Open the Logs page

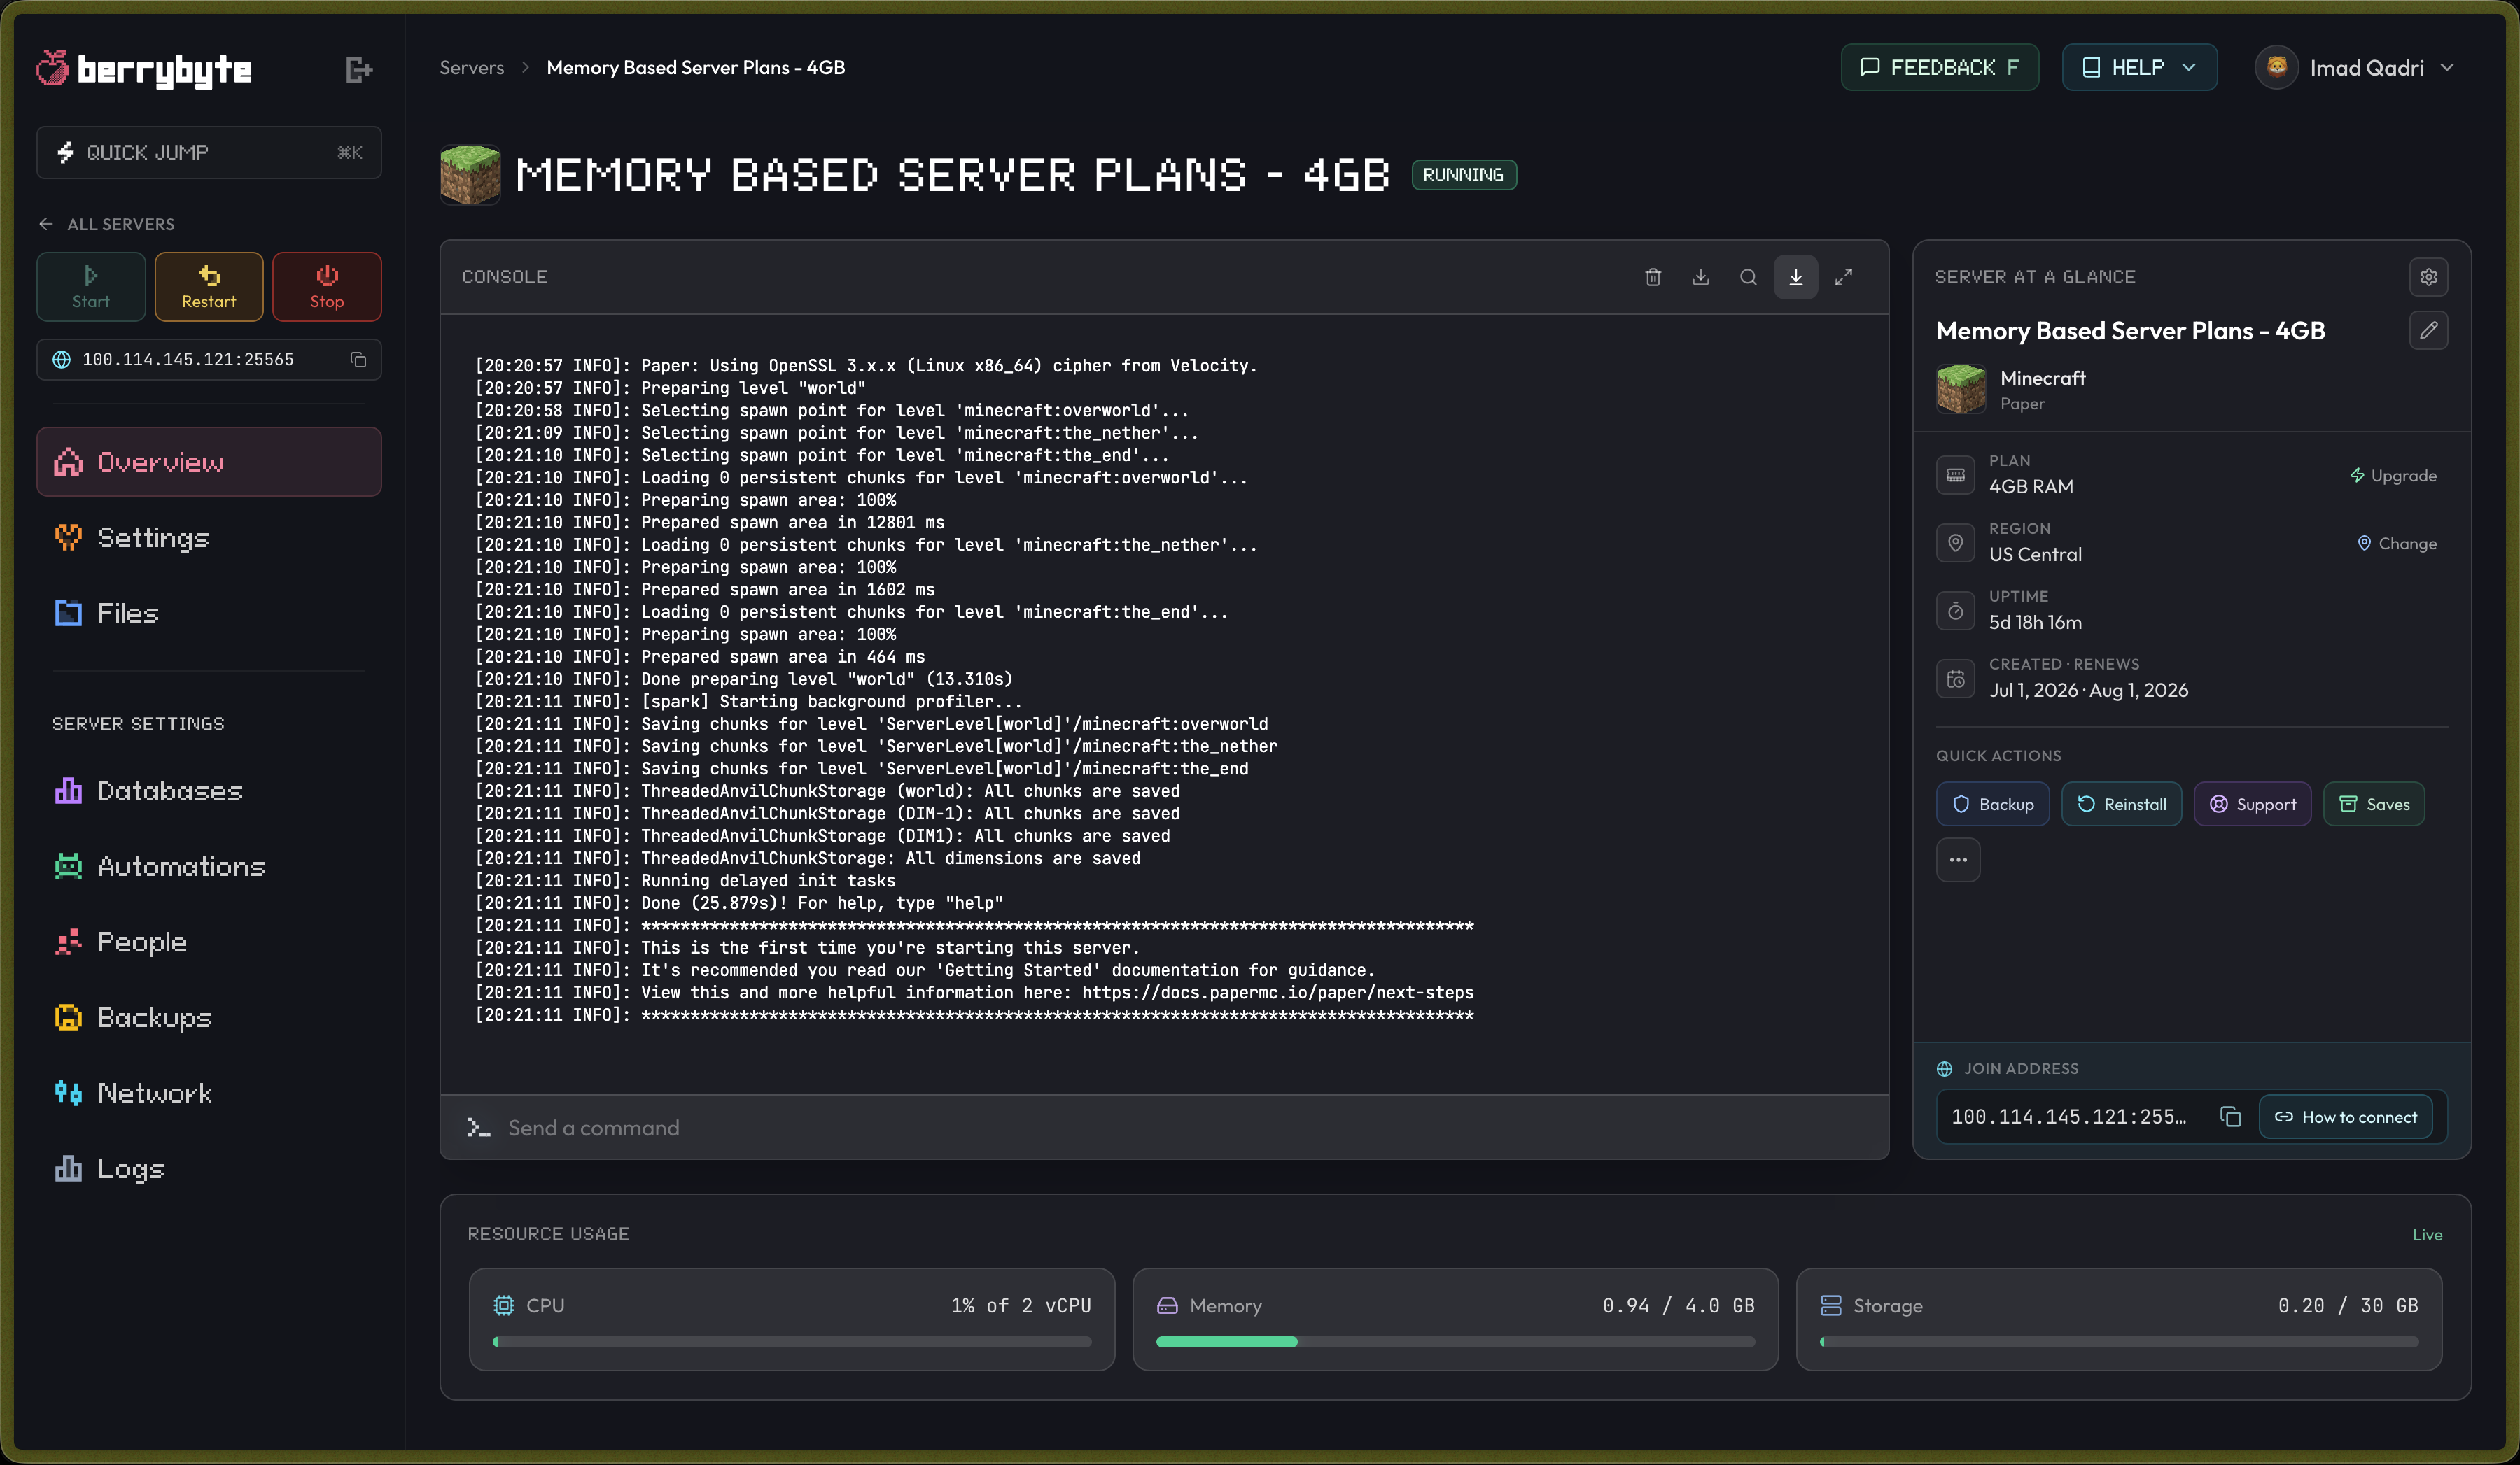pos(209,1168)
